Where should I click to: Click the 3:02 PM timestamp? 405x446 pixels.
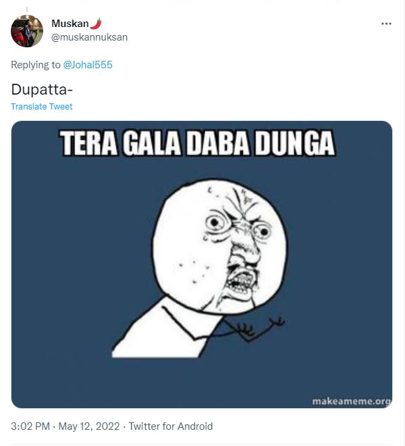[30, 426]
